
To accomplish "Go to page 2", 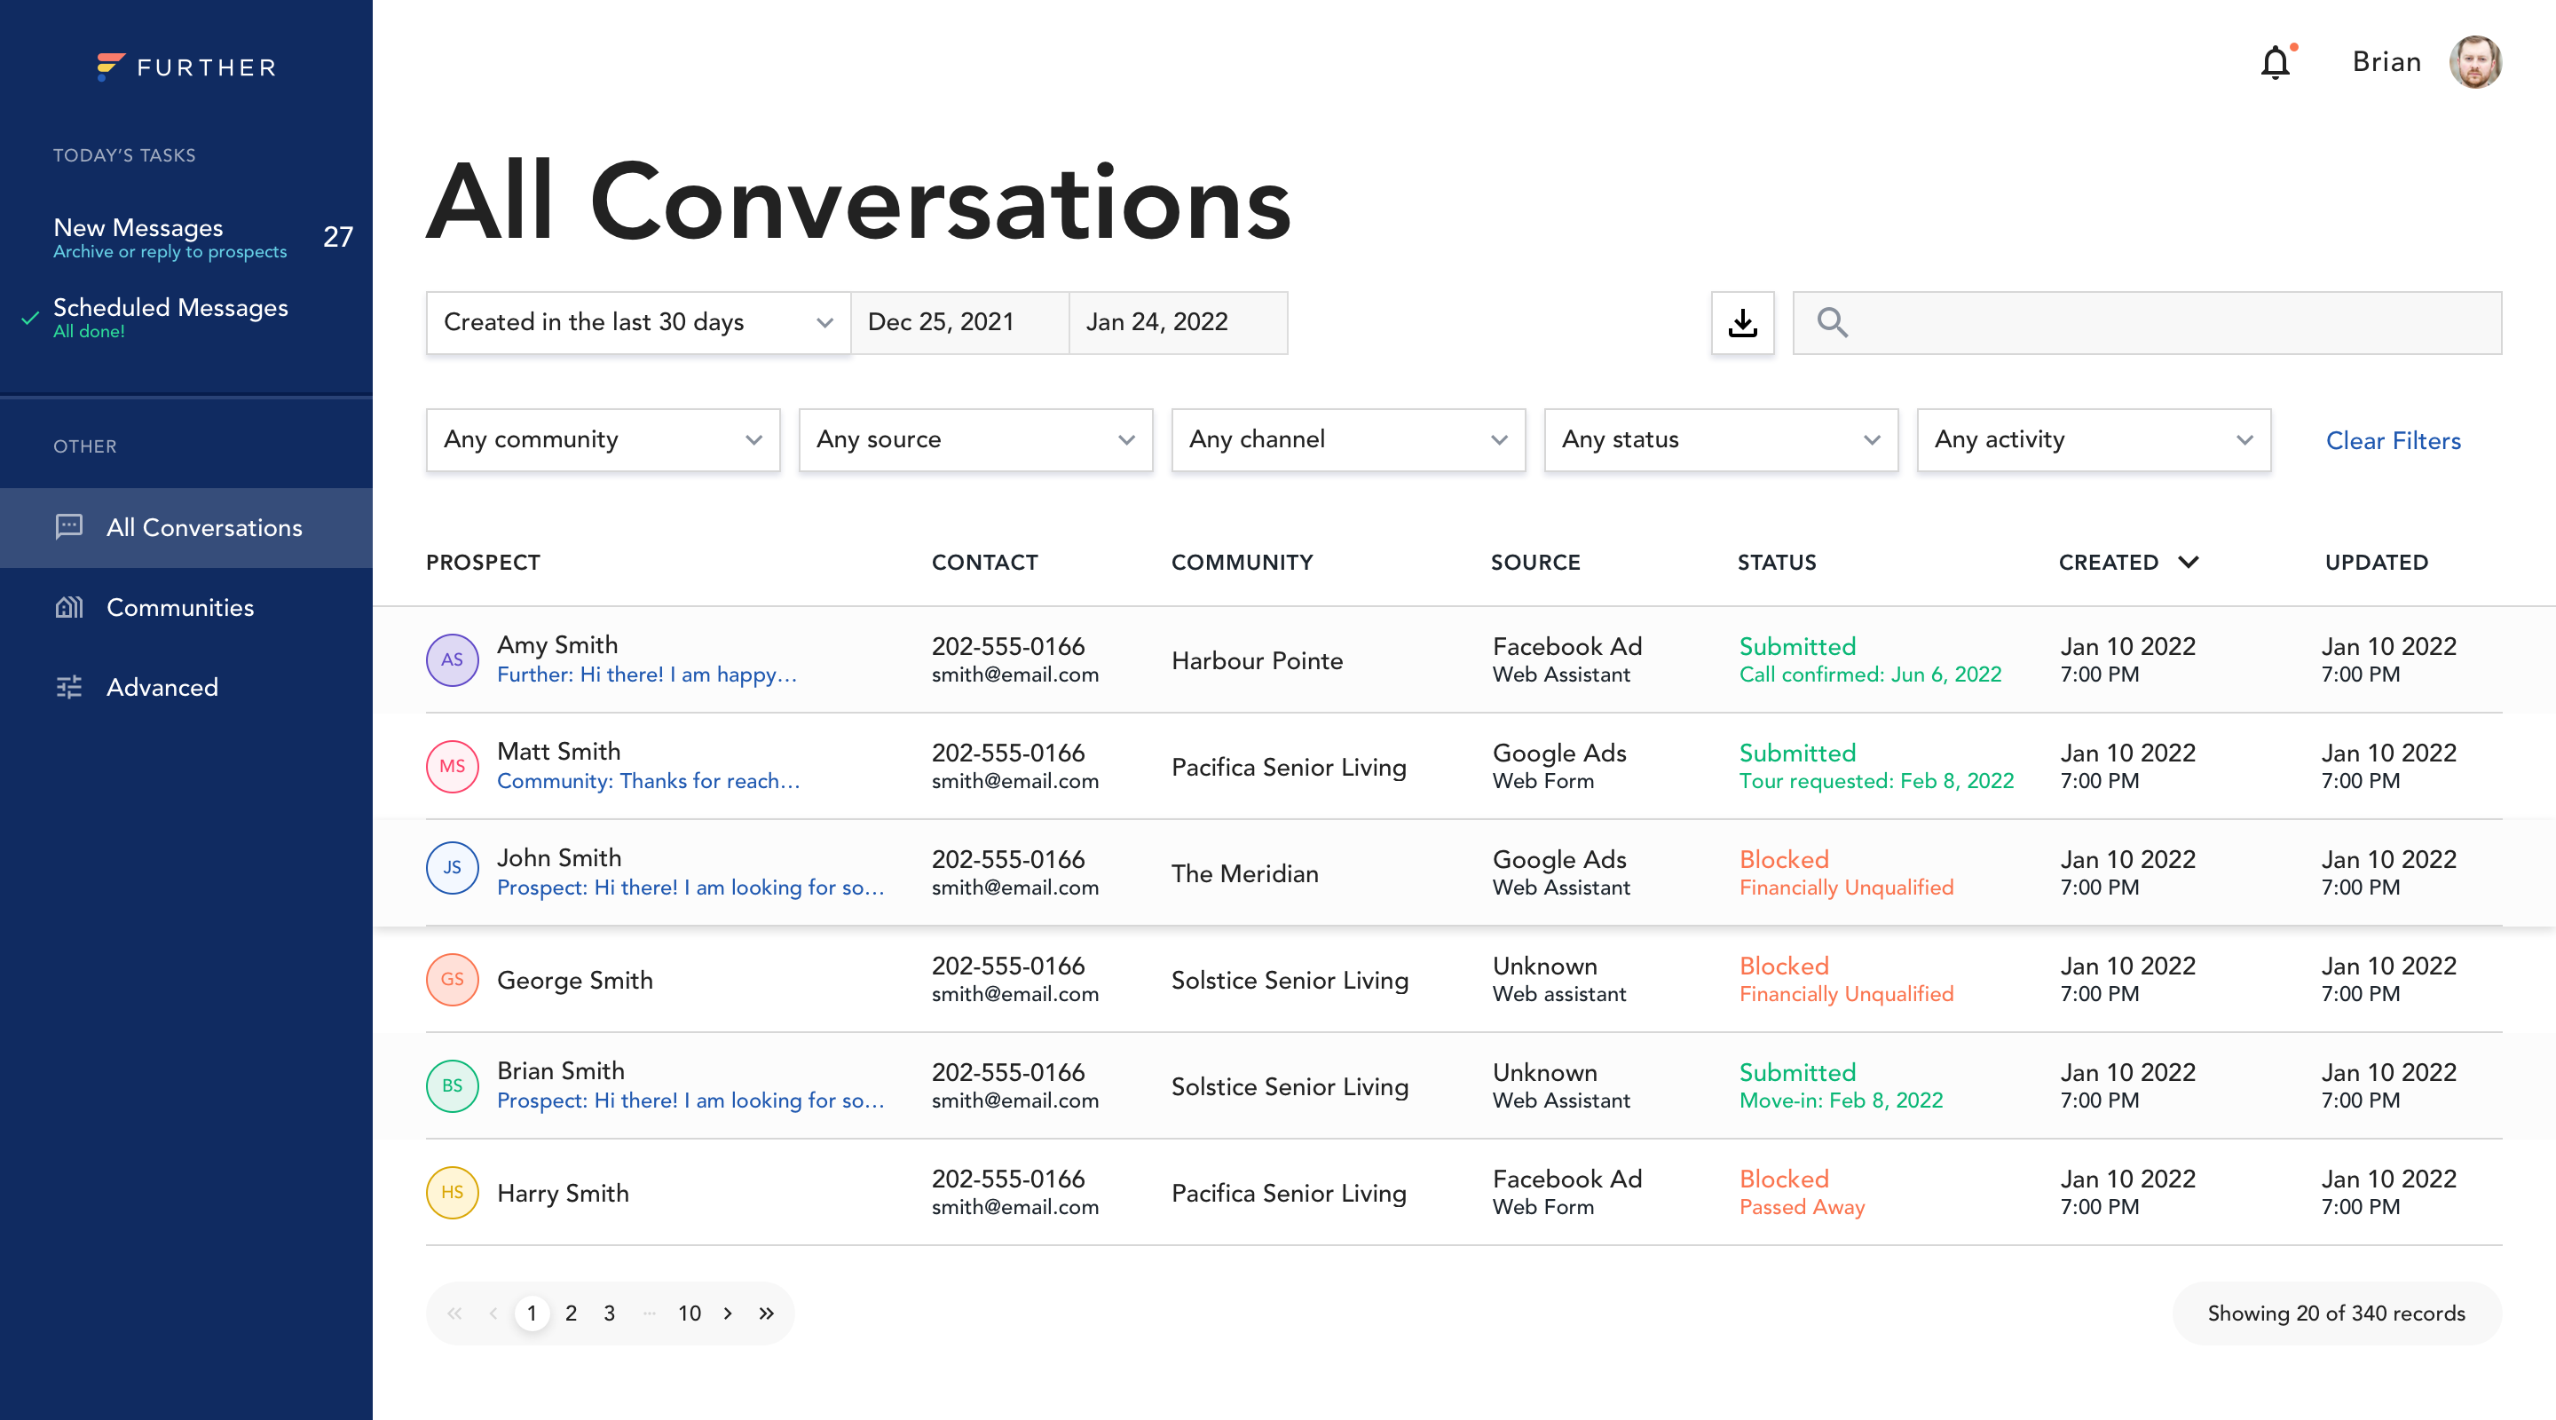I will pyautogui.click(x=571, y=1313).
